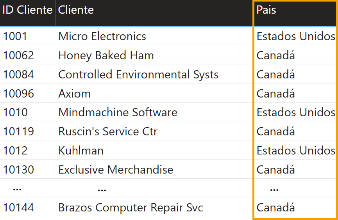
Task: Click Controlled Environmental Systs client name
Action: pyautogui.click(x=138, y=75)
